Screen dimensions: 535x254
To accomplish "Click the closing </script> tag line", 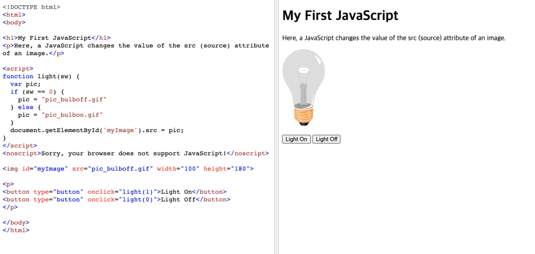I will tap(20, 146).
